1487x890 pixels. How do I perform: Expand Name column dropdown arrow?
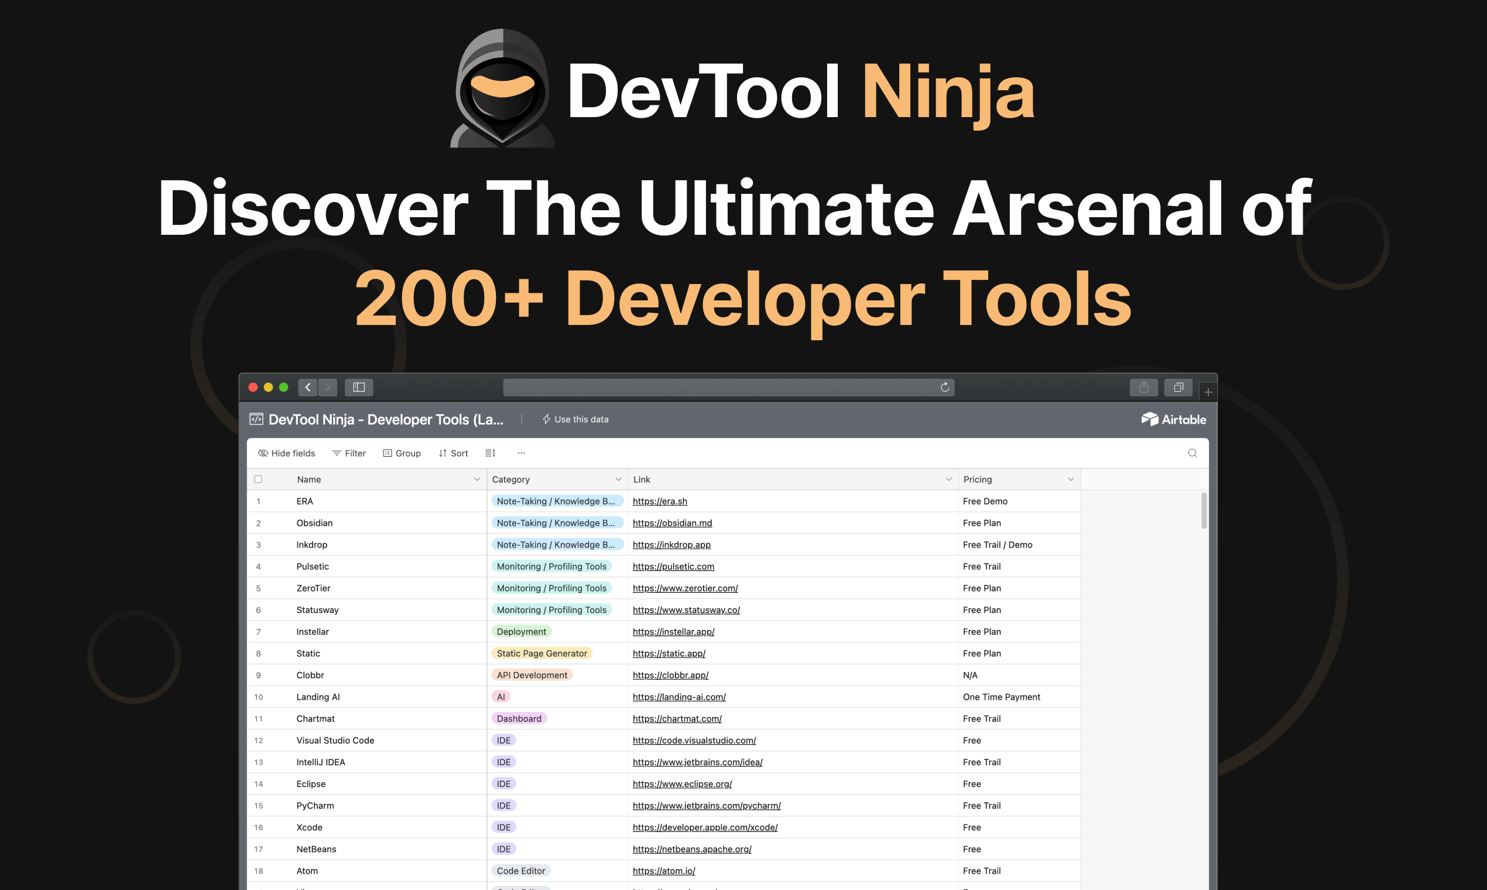(x=477, y=479)
